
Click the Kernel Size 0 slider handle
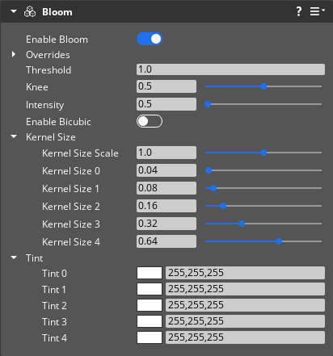[209, 170]
